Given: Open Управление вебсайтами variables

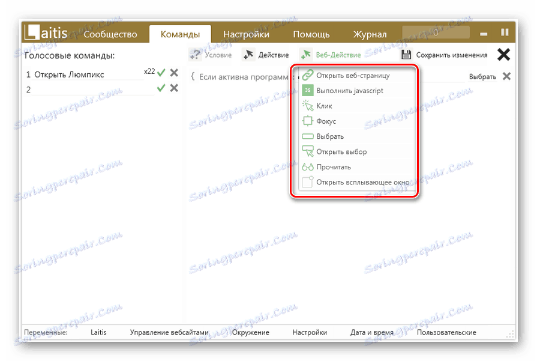Looking at the screenshot, I should 169,332.
